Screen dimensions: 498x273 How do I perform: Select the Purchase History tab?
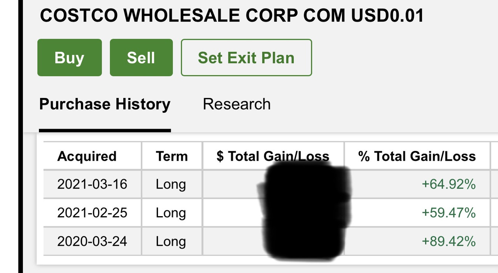pyautogui.click(x=105, y=104)
